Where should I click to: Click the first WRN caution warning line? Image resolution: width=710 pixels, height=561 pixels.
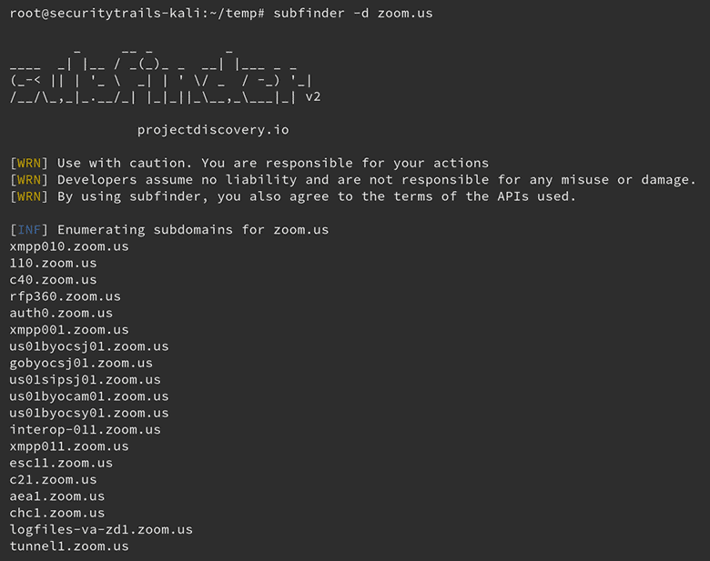coord(249,164)
